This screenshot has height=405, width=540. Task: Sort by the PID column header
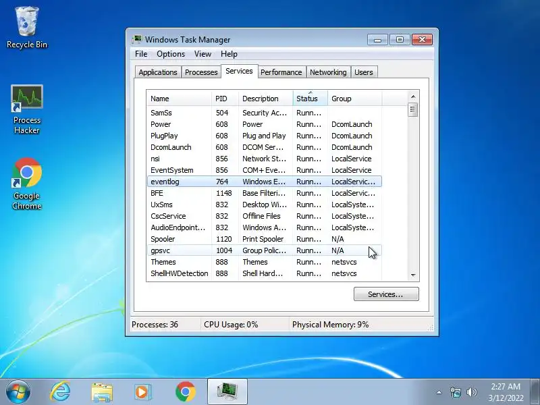pos(225,99)
